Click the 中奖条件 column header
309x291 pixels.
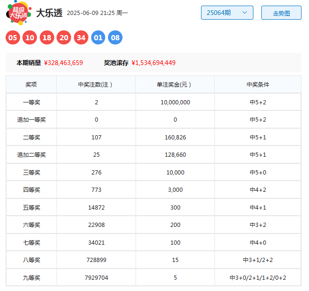tap(258, 84)
